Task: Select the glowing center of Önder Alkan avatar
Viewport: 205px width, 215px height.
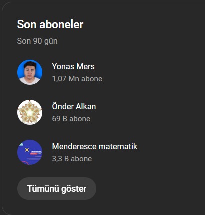Action: 30,113
